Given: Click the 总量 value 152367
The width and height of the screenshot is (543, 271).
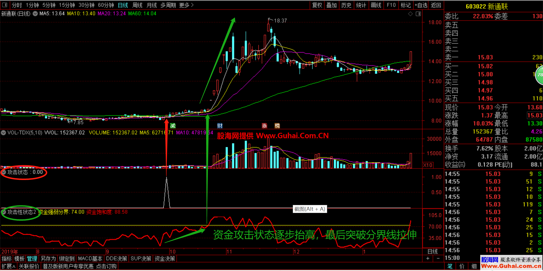Looking at the screenshot, I should pos(482,131).
